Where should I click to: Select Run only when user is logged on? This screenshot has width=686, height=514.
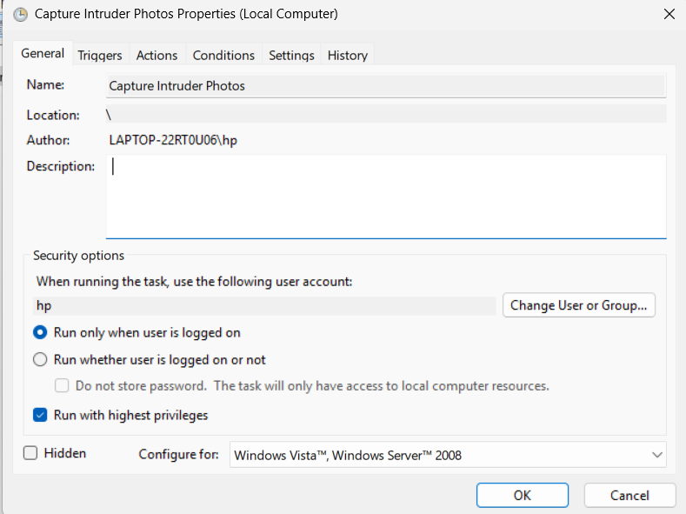click(40, 332)
